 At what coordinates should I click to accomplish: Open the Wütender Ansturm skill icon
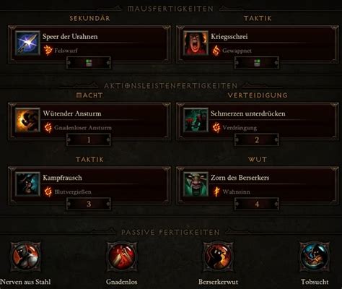pos(27,120)
